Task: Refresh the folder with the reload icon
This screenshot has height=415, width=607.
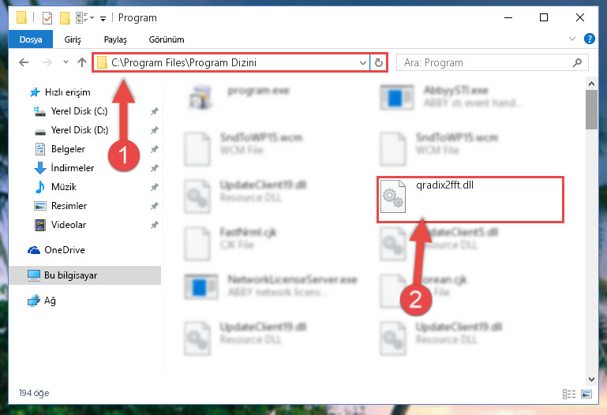Action: coord(379,62)
